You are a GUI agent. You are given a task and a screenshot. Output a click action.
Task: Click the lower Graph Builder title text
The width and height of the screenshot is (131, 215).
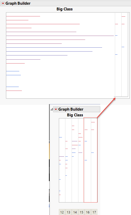71,109
